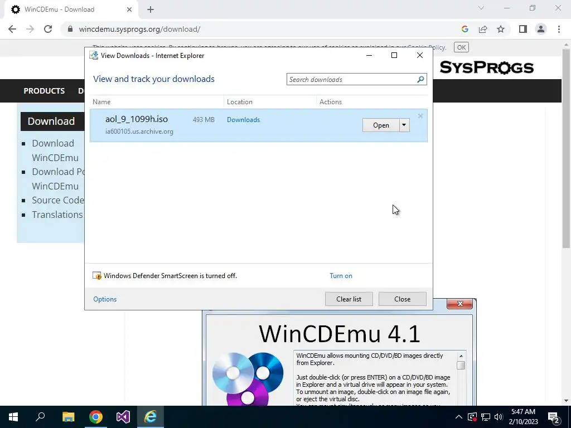
Task: Open the Cookie Policy link
Action: pos(438,47)
